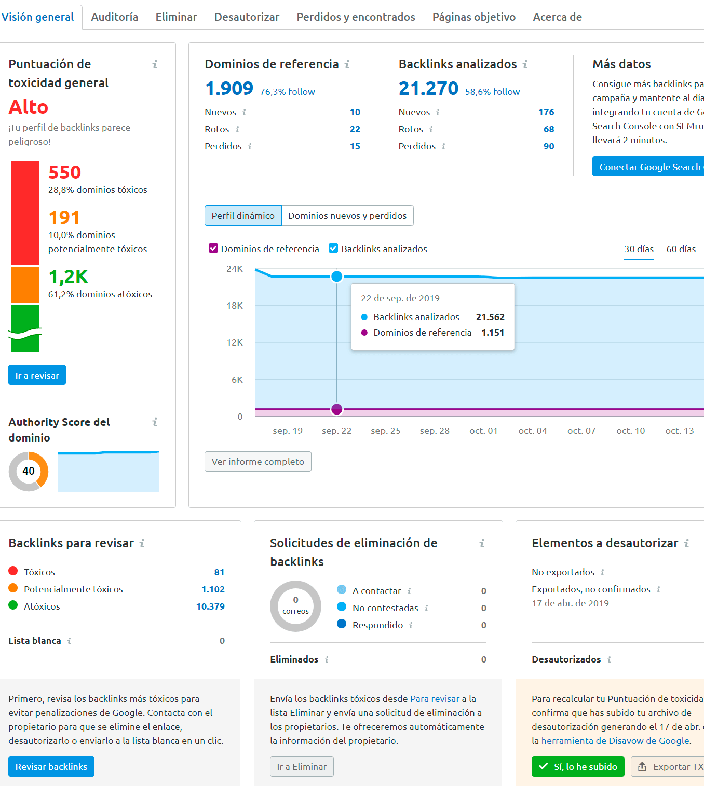The height and width of the screenshot is (786, 704).
Task: Follow the Para revisar link
Action: click(435, 699)
